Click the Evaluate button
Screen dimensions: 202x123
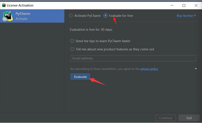[x=80, y=77]
